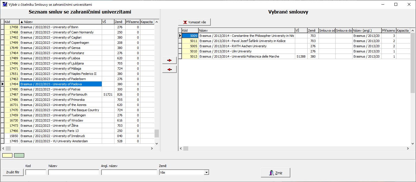Click Zrušit filtr button
Screen dimensions: 416x182
coord(13,172)
